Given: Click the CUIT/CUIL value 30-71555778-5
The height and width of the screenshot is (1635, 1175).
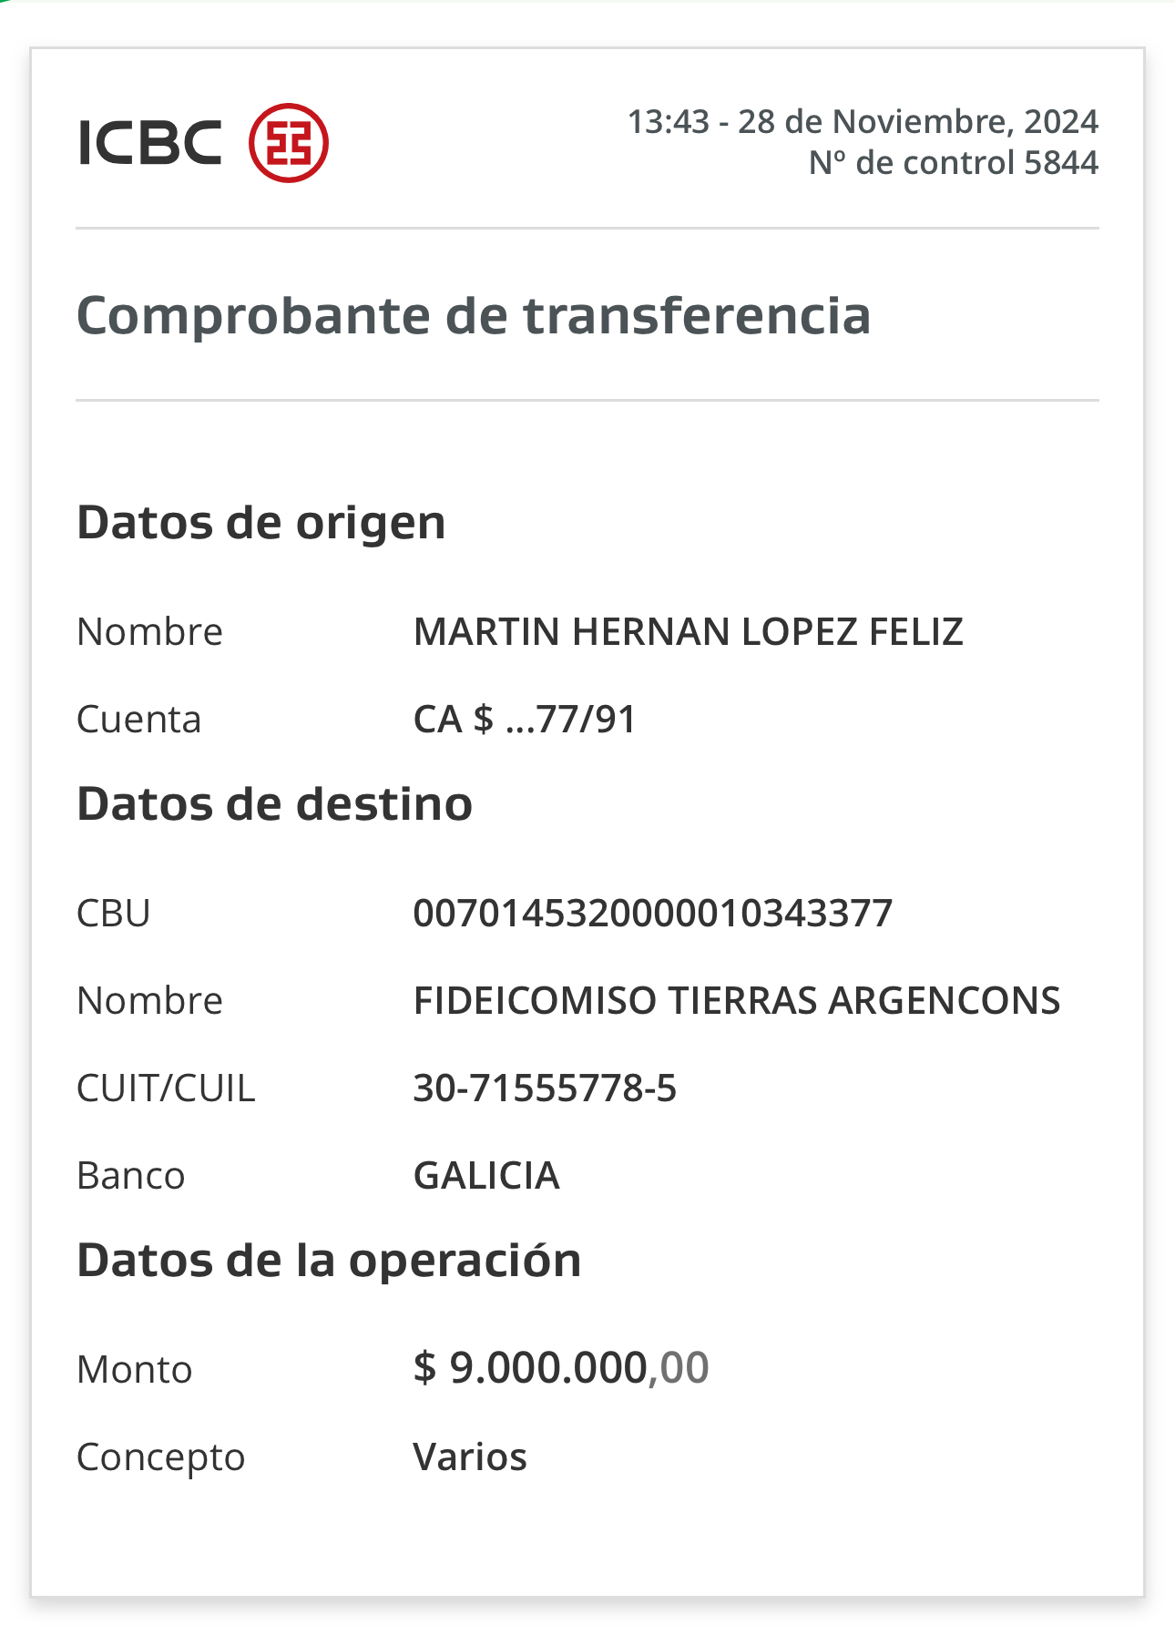Looking at the screenshot, I should [x=545, y=1088].
